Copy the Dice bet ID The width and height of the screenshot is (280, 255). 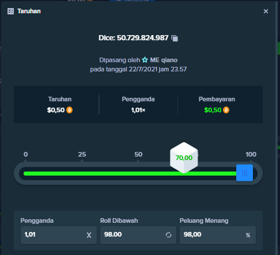pos(175,38)
